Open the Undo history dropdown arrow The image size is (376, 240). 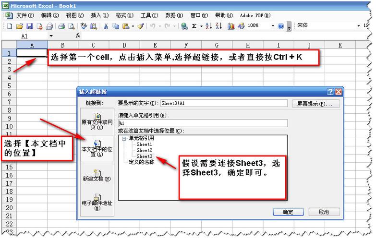pyautogui.click(x=160, y=26)
